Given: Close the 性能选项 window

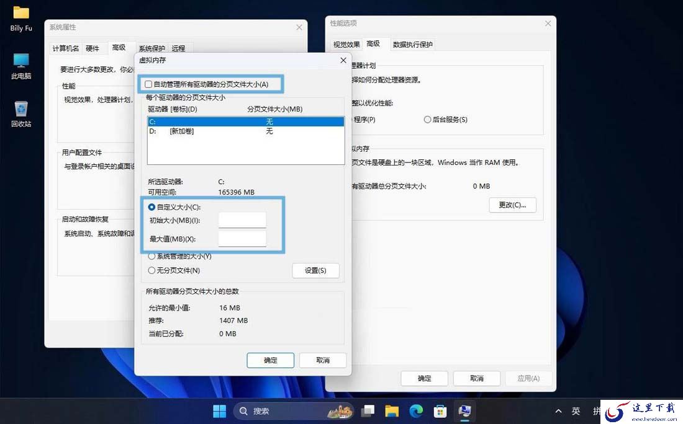Looking at the screenshot, I should tap(548, 24).
